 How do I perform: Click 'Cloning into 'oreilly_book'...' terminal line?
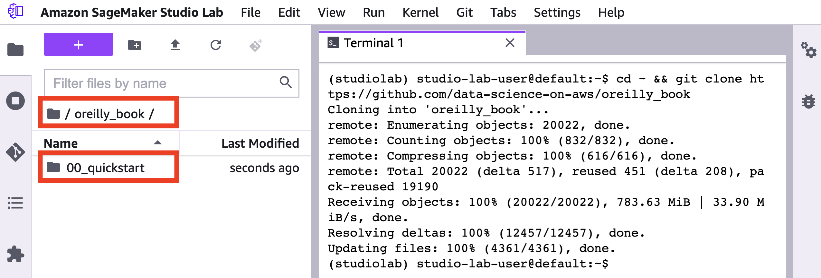(438, 110)
